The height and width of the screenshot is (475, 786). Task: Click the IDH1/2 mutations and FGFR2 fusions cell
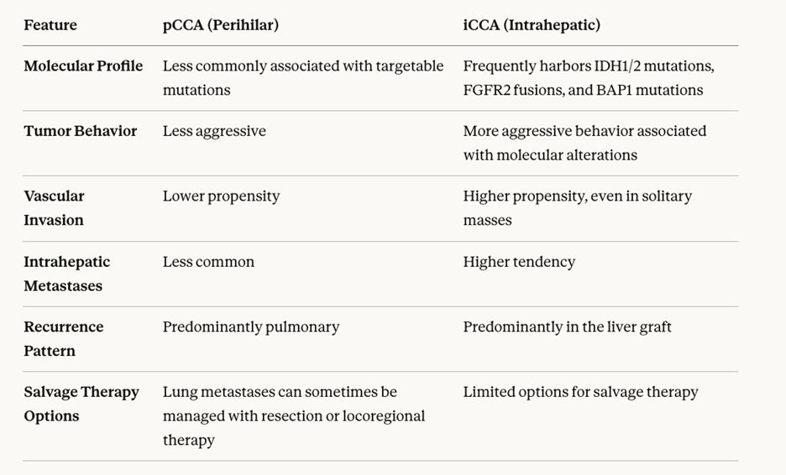click(x=588, y=77)
